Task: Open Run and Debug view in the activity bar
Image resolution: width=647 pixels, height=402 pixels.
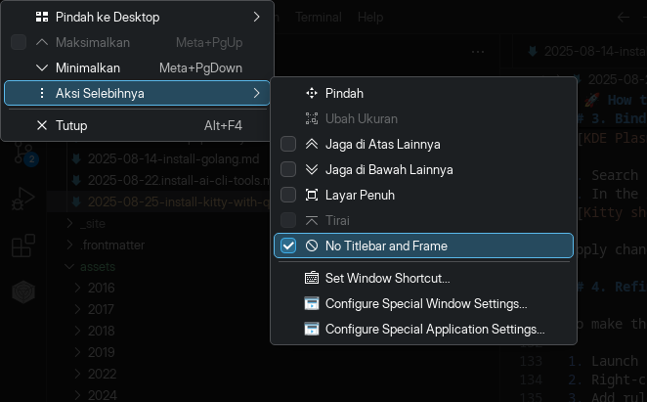Action: [23, 199]
